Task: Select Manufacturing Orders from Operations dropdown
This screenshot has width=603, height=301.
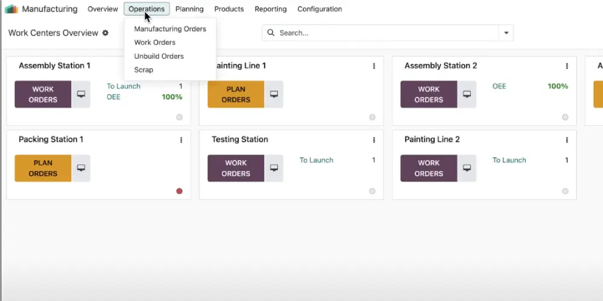Action: [x=170, y=29]
